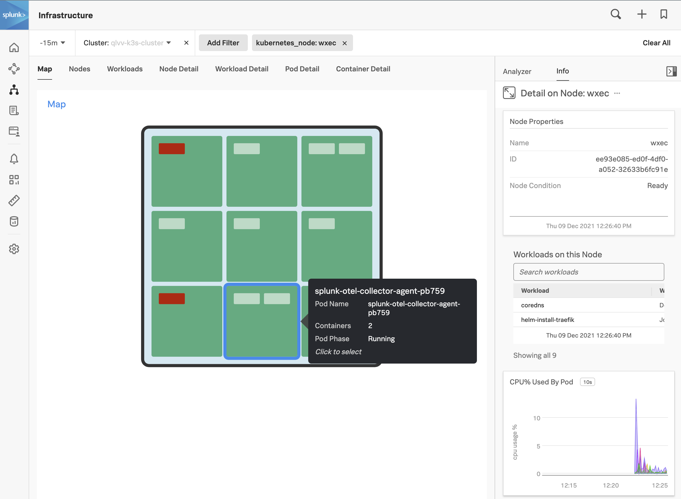Open the Home icon in sidebar

tap(14, 48)
